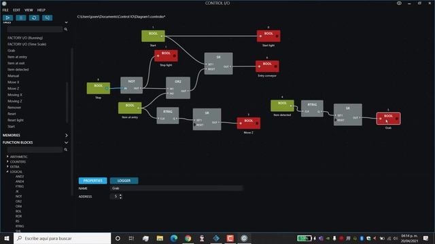The width and height of the screenshot is (435, 244).
Task: Click the circular reset arrow toolbar icon
Action: [34, 18]
